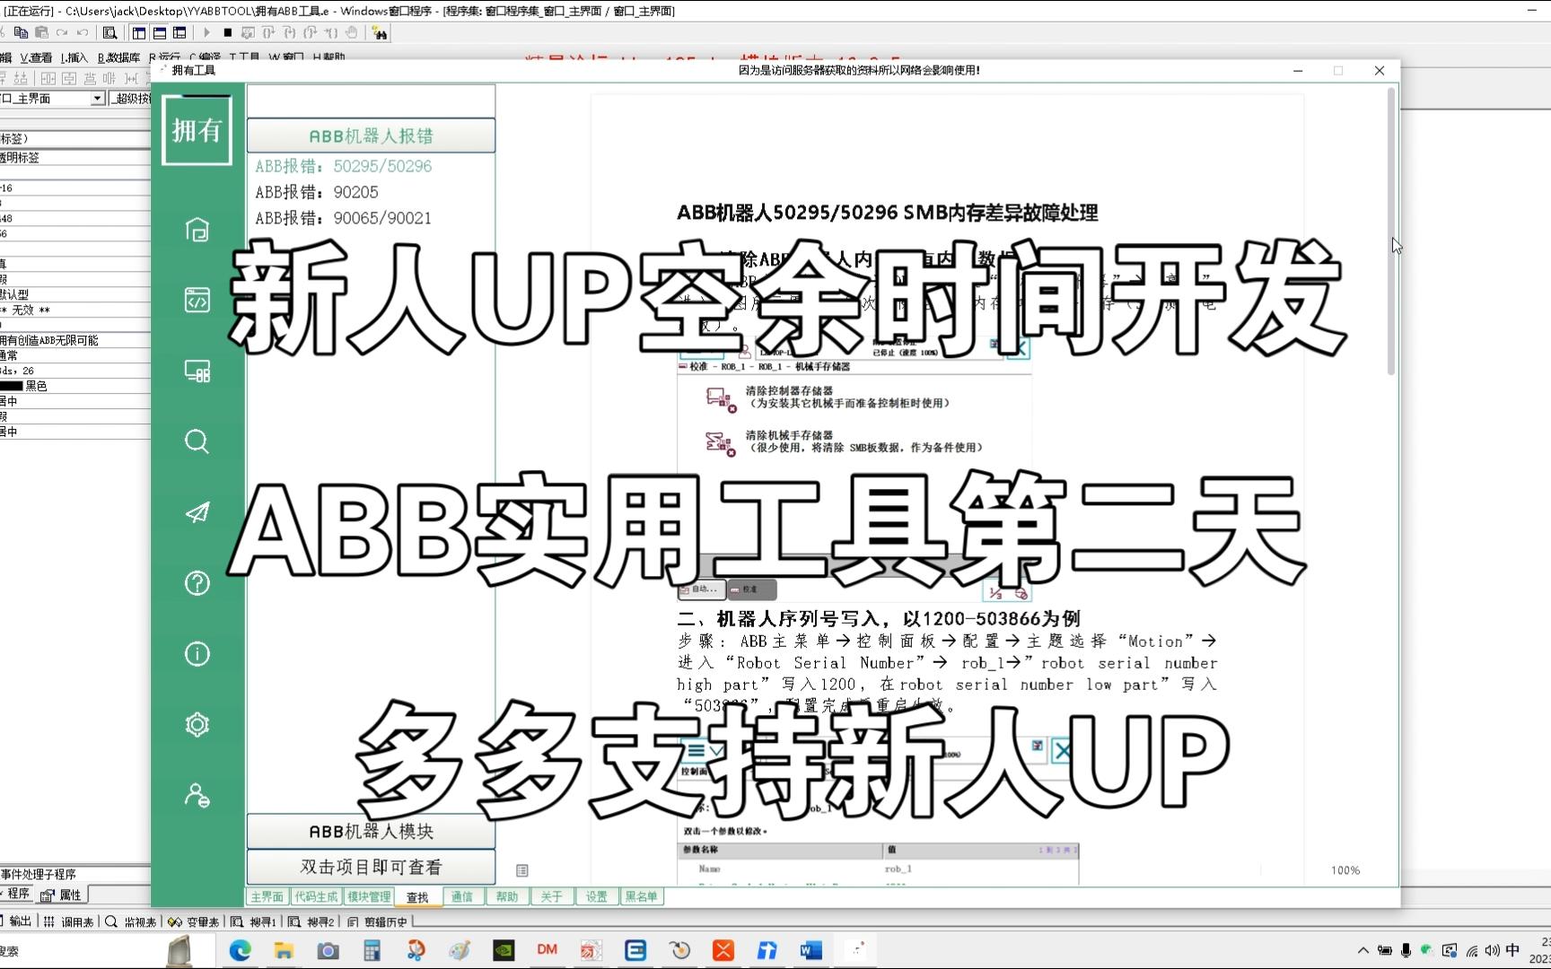Image resolution: width=1551 pixels, height=969 pixels.
Task: Open the paper plane communication icon
Action: [197, 512]
